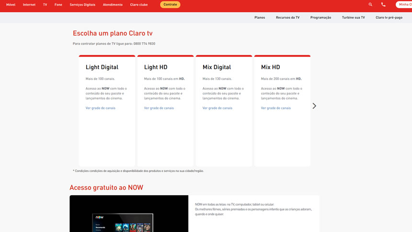The image size is (412, 232).
Task: Open Claro clube link
Action: click(139, 4)
